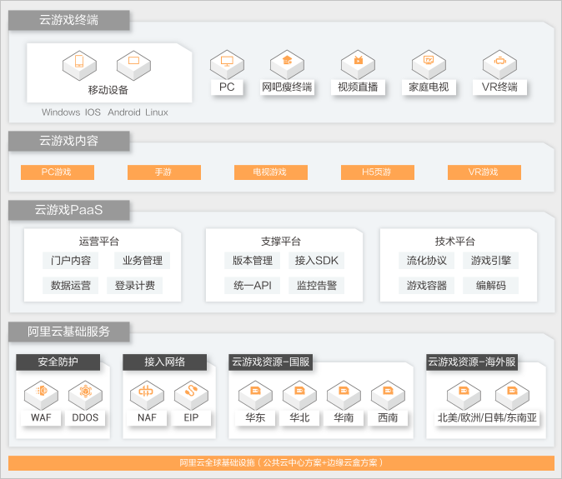The image size is (562, 479).
Task: Click the 统一API box
Action: [253, 286]
